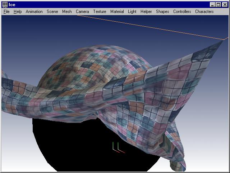The image size is (230, 173).
Task: Open the Camera menu
Action: click(82, 12)
